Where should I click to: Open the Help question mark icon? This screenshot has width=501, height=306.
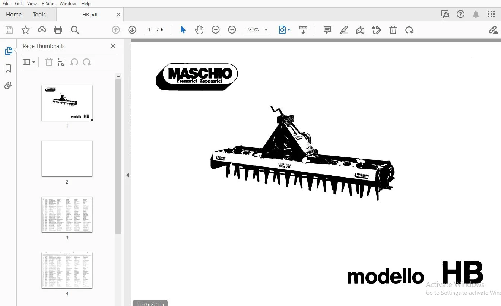pyautogui.click(x=461, y=14)
